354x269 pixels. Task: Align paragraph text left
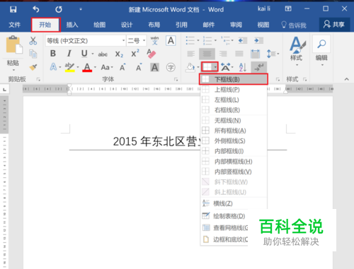(191, 54)
